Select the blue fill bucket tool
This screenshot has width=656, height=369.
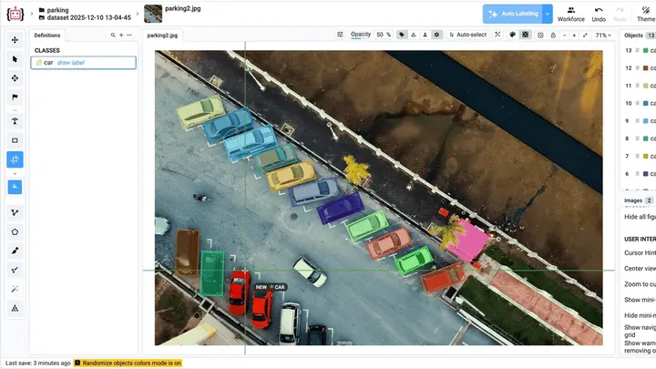pos(15,187)
